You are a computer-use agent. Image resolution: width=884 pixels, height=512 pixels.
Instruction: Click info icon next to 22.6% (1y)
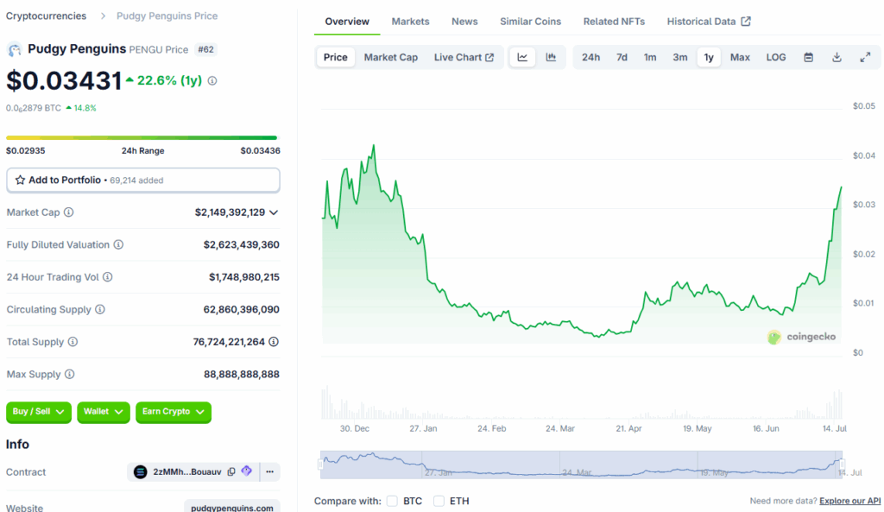pyautogui.click(x=212, y=80)
